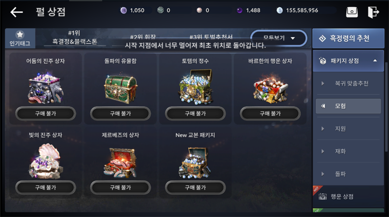Click 구매 불가 under 어둠의 진주 상자
Viewport: 389px width, 217px height.
click(x=46, y=114)
